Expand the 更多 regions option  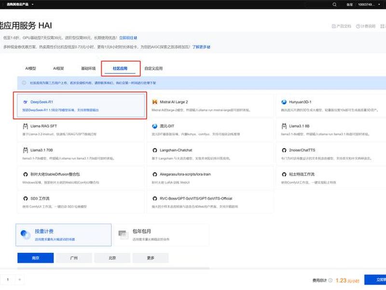click(151, 258)
